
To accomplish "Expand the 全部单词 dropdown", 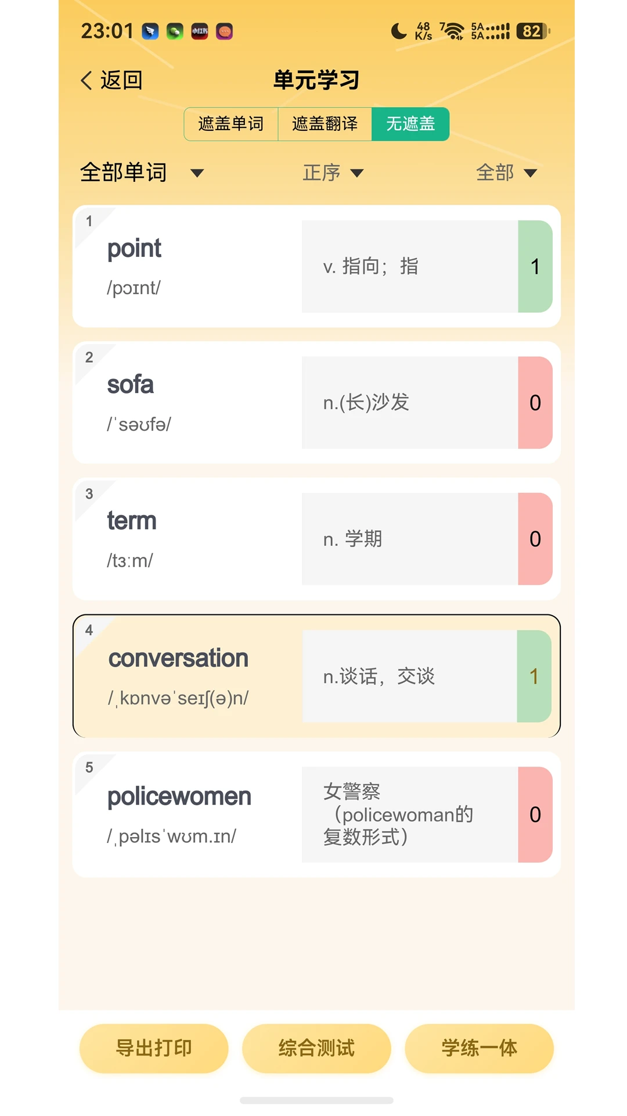I will (x=142, y=173).
